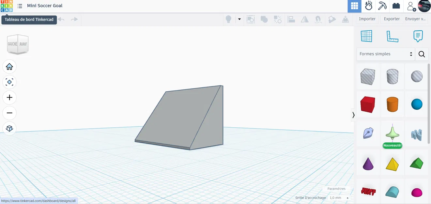Click the Tinkercad logo
431x204 pixels.
pos(7,6)
